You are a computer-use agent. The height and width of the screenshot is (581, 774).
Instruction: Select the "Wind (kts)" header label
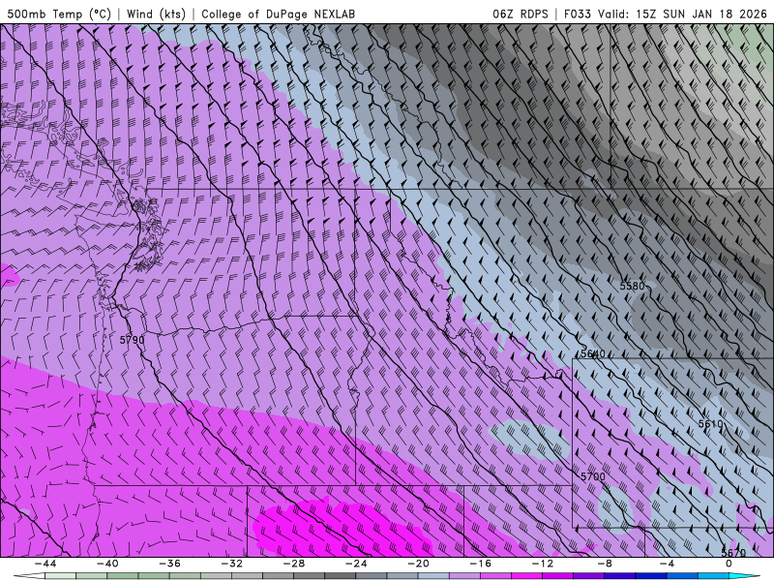[156, 14]
